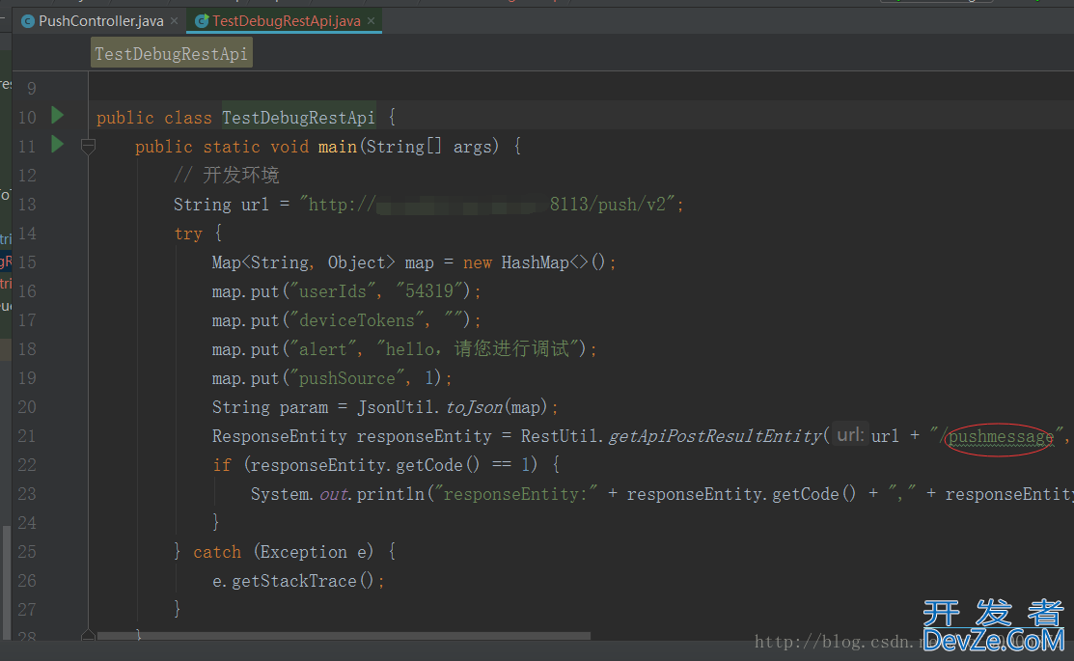The image size is (1074, 661).
Task: Click the catch keyword on line 25
Action: pos(217,552)
